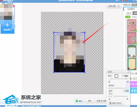Switch to the 在线素材 online materials tab

pos(131,9)
